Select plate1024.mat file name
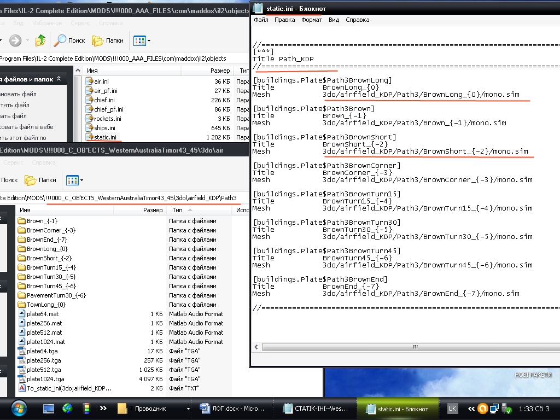The image size is (560, 420). pyautogui.click(x=46, y=342)
